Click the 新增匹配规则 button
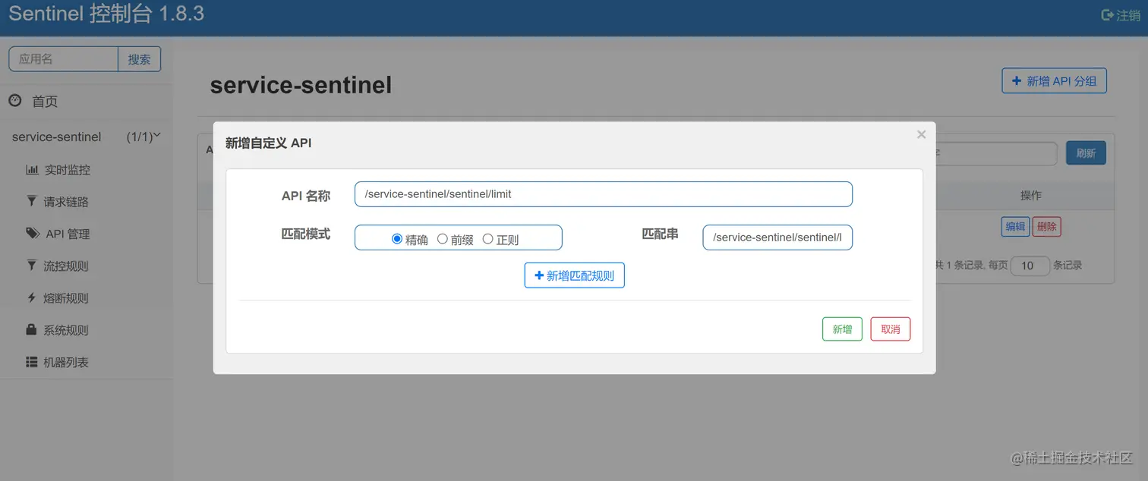 pos(574,275)
